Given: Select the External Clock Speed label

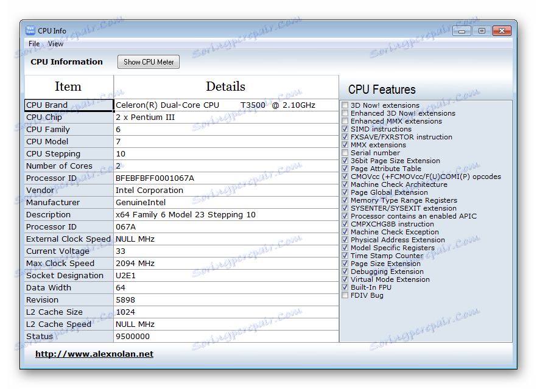Looking at the screenshot, I should [x=69, y=239].
